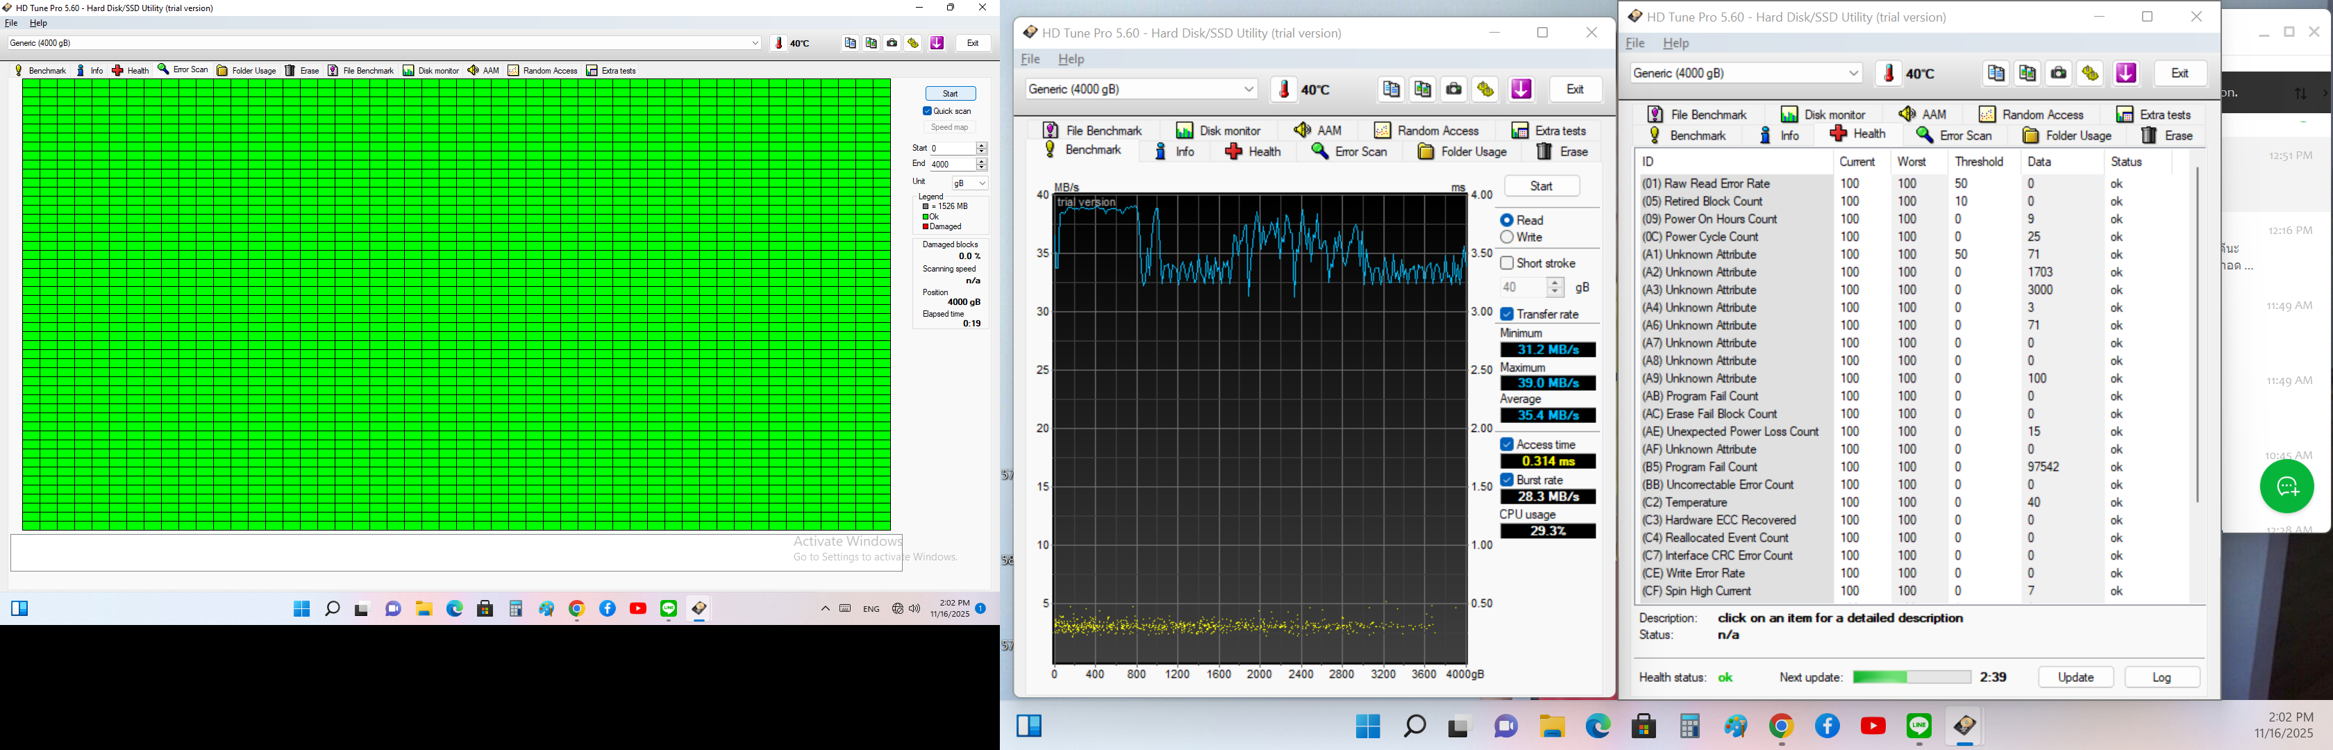Viewport: 2333px width, 750px height.
Task: Open Chrome from the larger right taskbar
Action: pos(1780,726)
